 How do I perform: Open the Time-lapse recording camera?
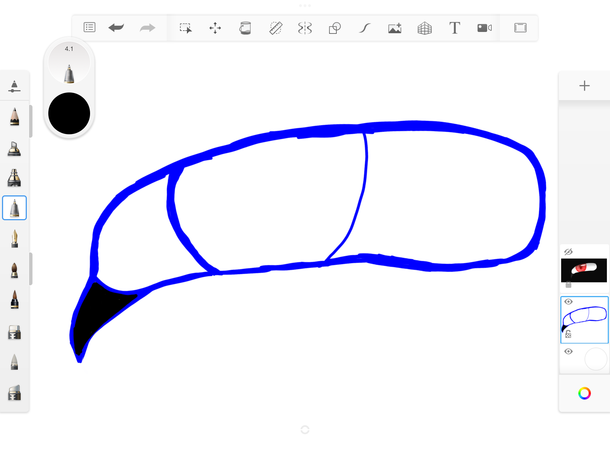coord(485,28)
